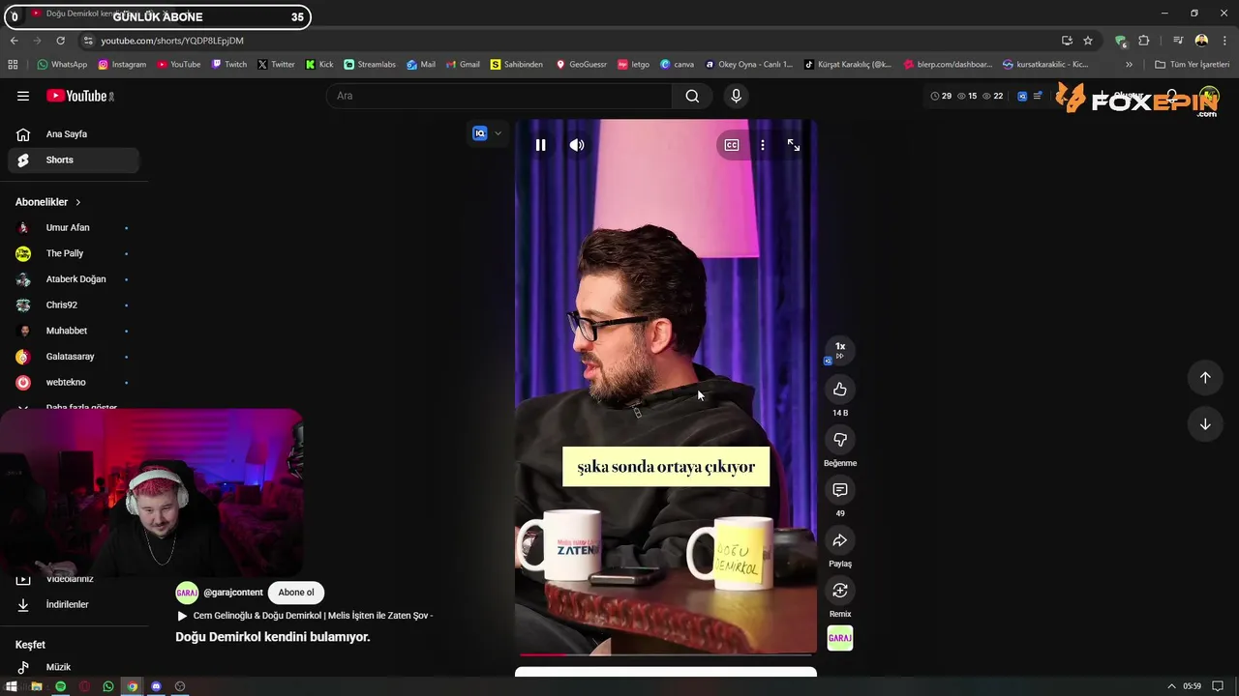Viewport: 1239px width, 696px height.
Task: Open the Kick bookmark
Action: click(x=319, y=65)
